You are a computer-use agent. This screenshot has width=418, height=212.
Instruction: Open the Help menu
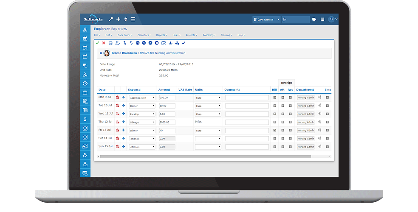(241, 35)
